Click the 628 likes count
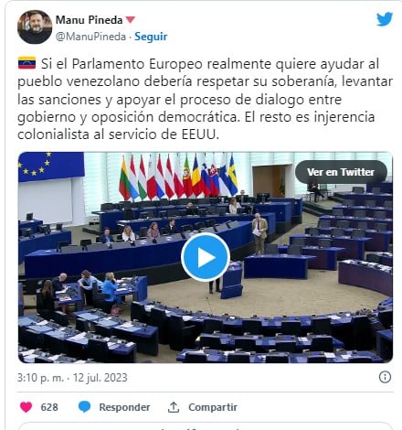This screenshot has width=402, height=430. (x=49, y=407)
